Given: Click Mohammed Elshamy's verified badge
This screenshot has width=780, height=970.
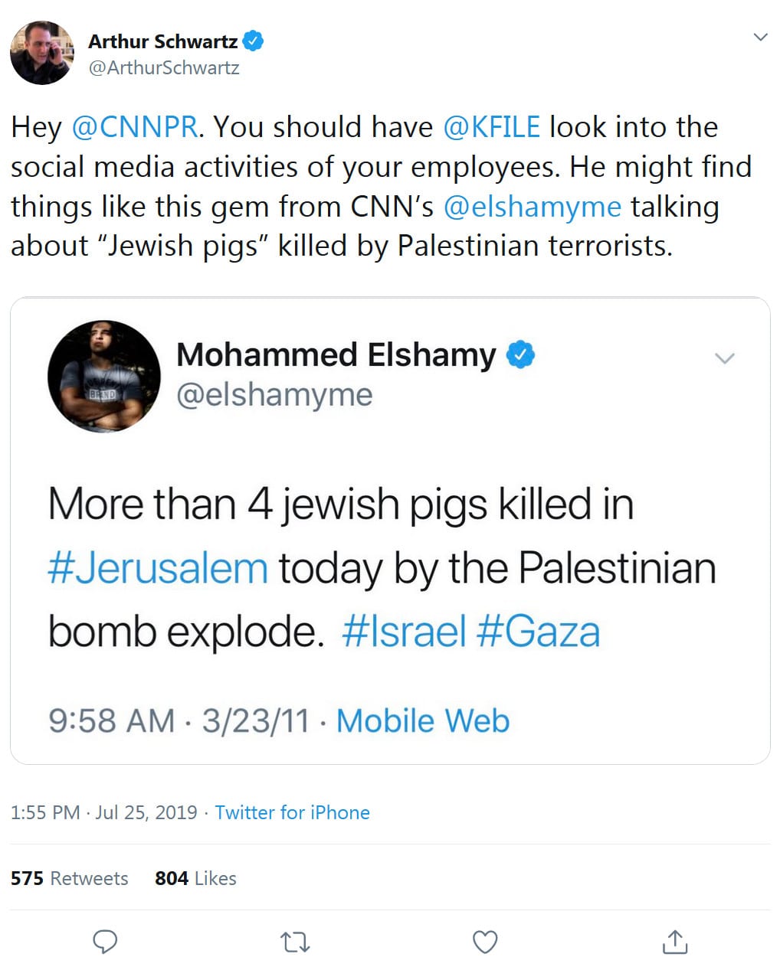Looking at the screenshot, I should click(x=520, y=354).
